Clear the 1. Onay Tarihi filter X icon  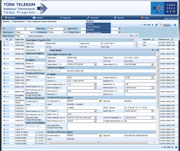[x=120, y=32]
